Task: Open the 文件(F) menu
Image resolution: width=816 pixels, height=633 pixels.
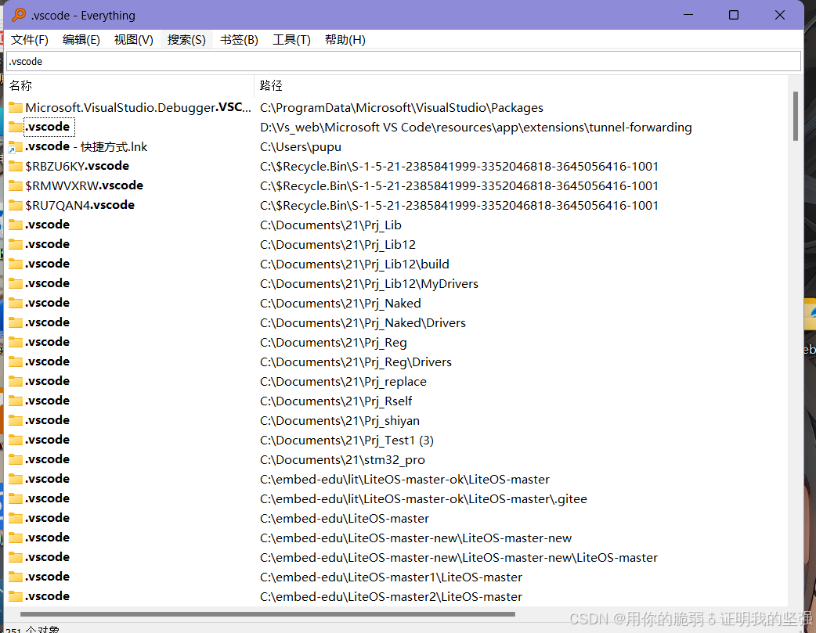Action: pos(30,40)
